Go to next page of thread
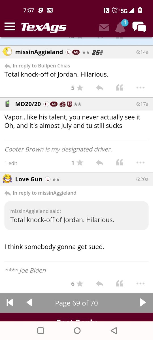The image size is (153, 340). click(143, 303)
